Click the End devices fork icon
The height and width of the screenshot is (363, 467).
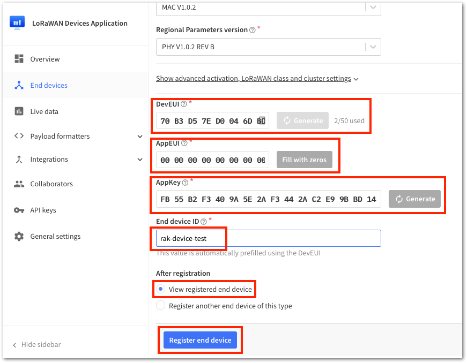(x=19, y=85)
